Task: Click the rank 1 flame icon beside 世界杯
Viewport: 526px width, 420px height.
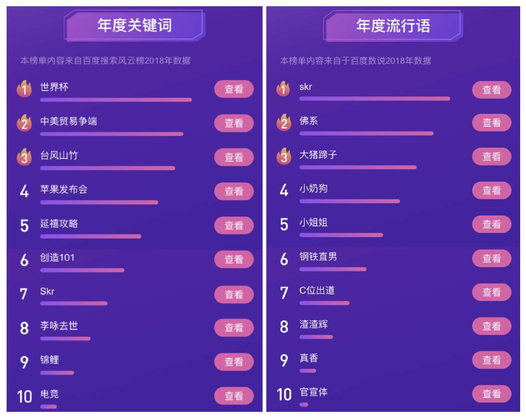Action: [24, 89]
